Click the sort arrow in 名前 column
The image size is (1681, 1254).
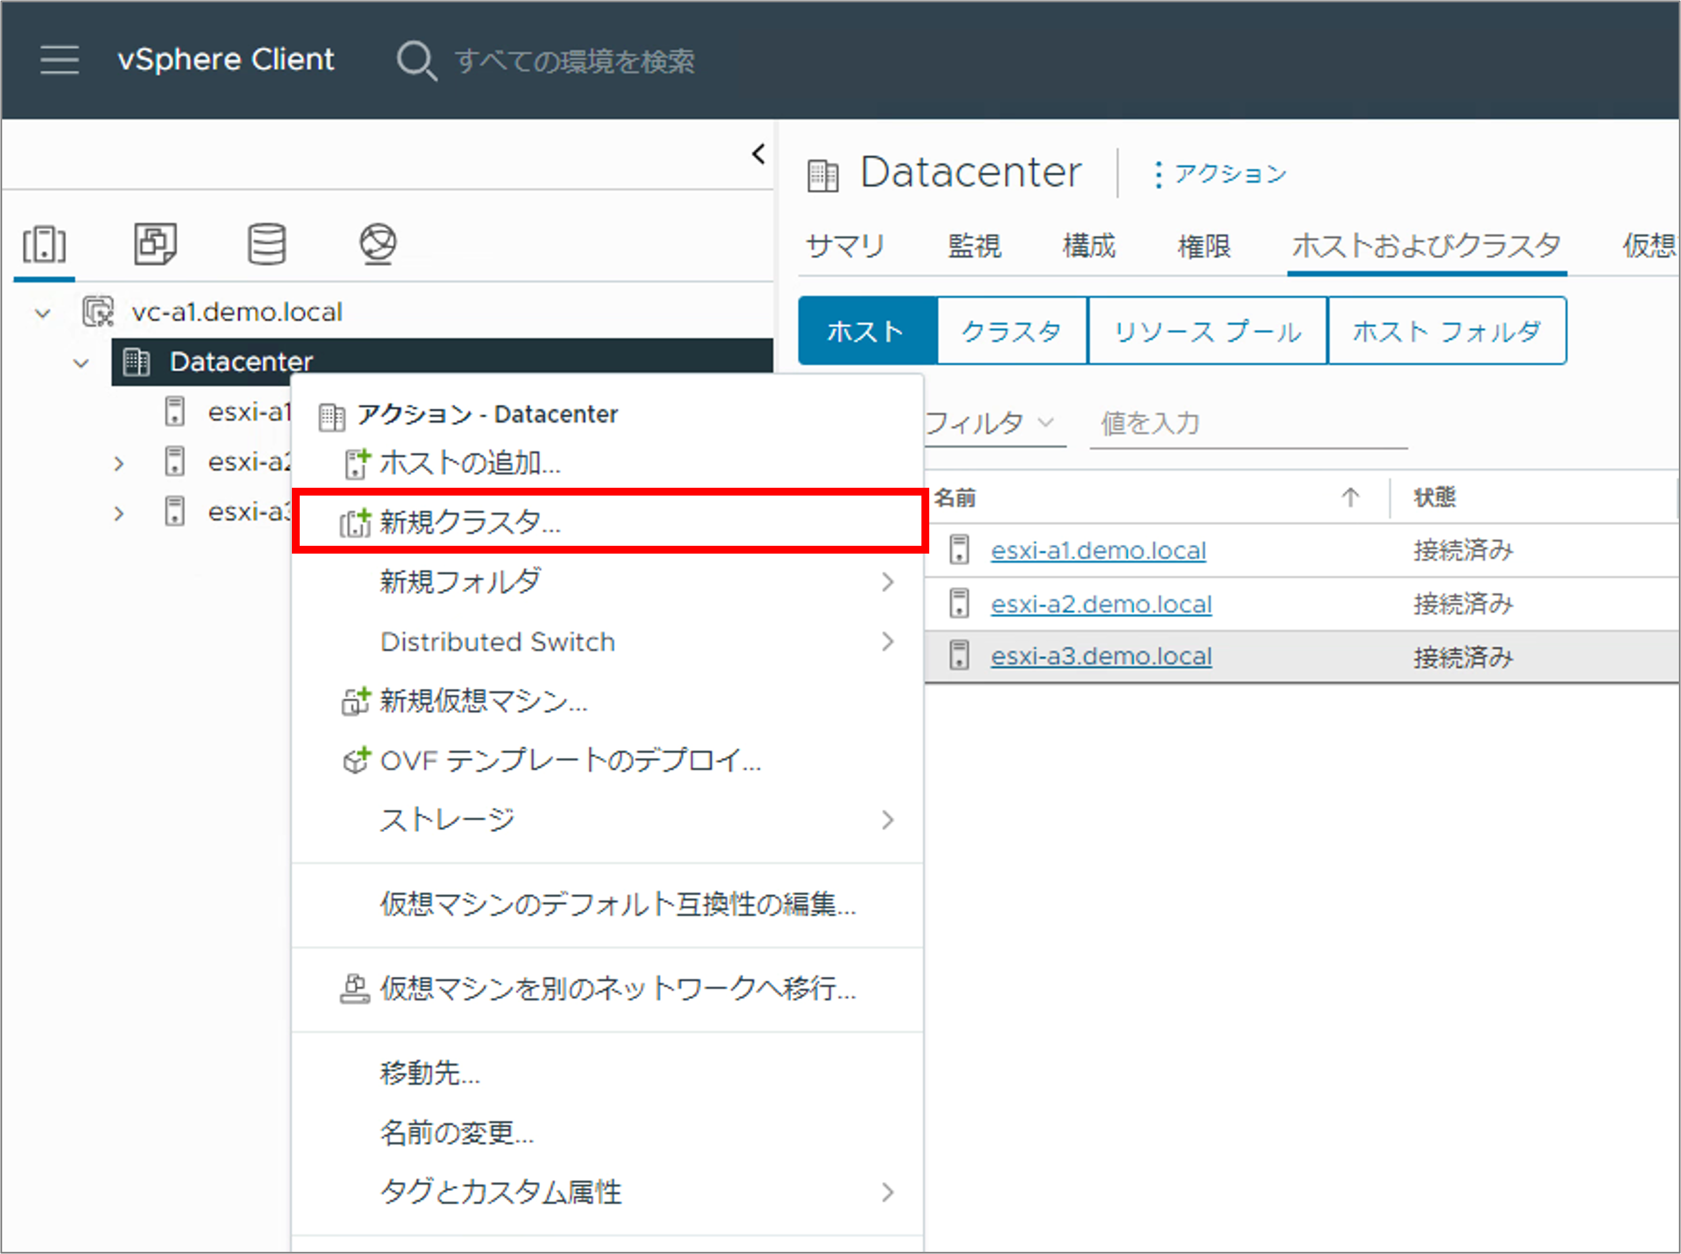coord(1349,498)
